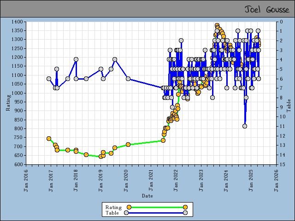The height and width of the screenshot is (221, 295).
Task: Click the left gray marker in the Table legend
Action: (126, 213)
